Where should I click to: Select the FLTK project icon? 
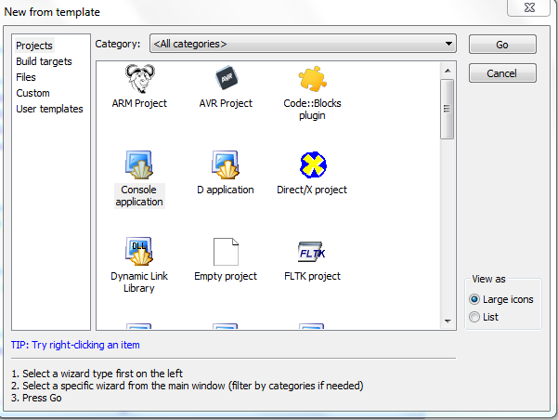311,252
